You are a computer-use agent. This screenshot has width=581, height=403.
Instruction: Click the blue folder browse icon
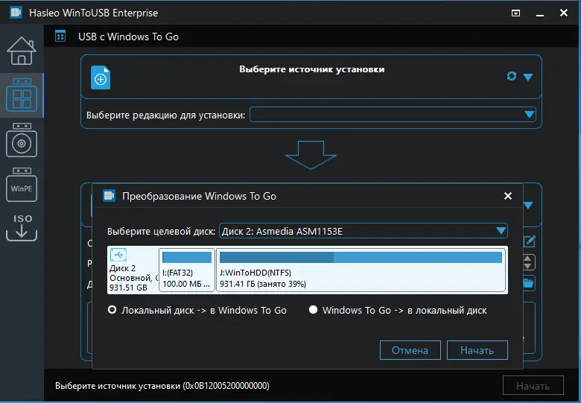(x=528, y=283)
